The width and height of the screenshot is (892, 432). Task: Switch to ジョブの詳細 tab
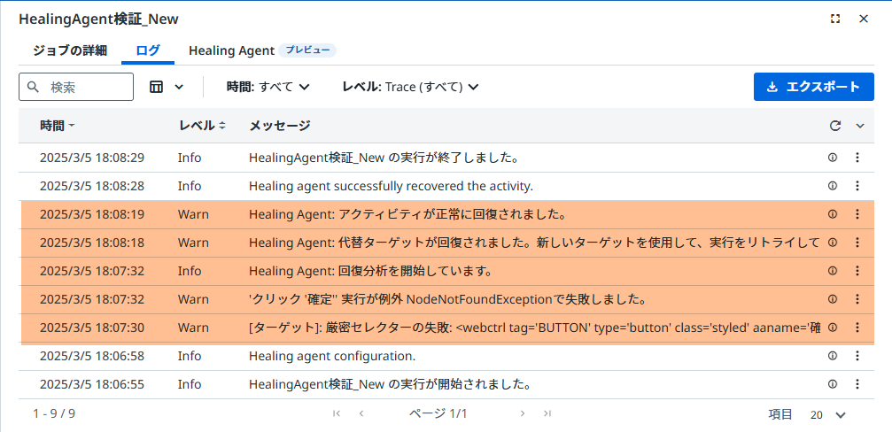(70, 50)
